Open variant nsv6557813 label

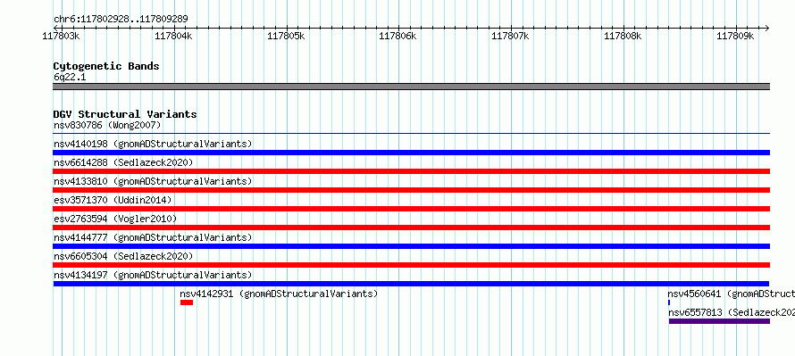[732, 312]
